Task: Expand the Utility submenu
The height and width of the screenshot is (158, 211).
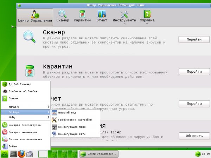Action: [26, 117]
